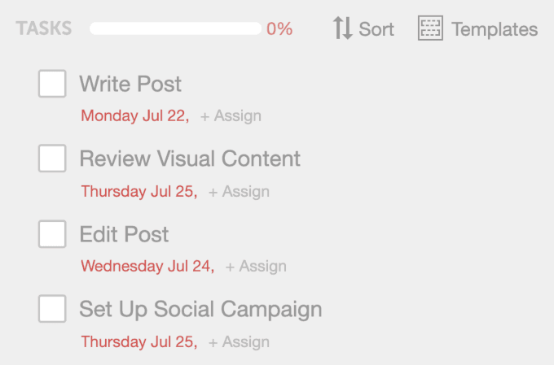This screenshot has height=365, width=554.
Task: Edit Thursday Jul 25 date for Review Visual Content
Action: (139, 191)
